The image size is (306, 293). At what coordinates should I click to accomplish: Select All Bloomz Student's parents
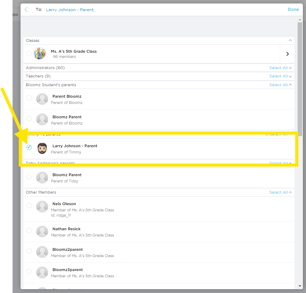278,85
